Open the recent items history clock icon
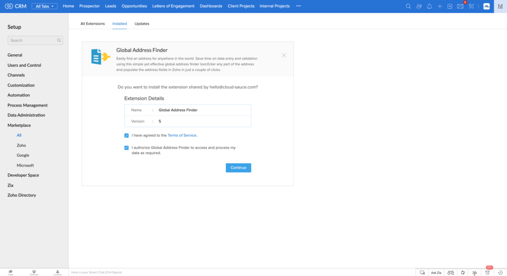507x276 pixels. (x=500, y=273)
